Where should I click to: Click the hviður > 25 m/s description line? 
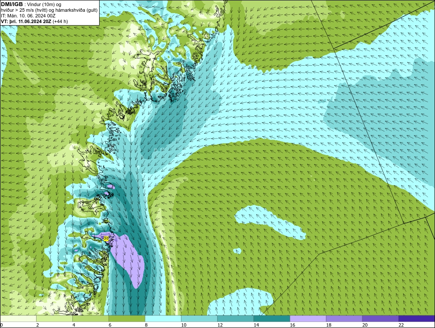(50, 10)
